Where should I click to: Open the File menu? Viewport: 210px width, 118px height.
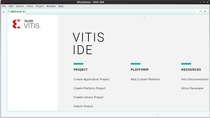click(x=4, y=6)
